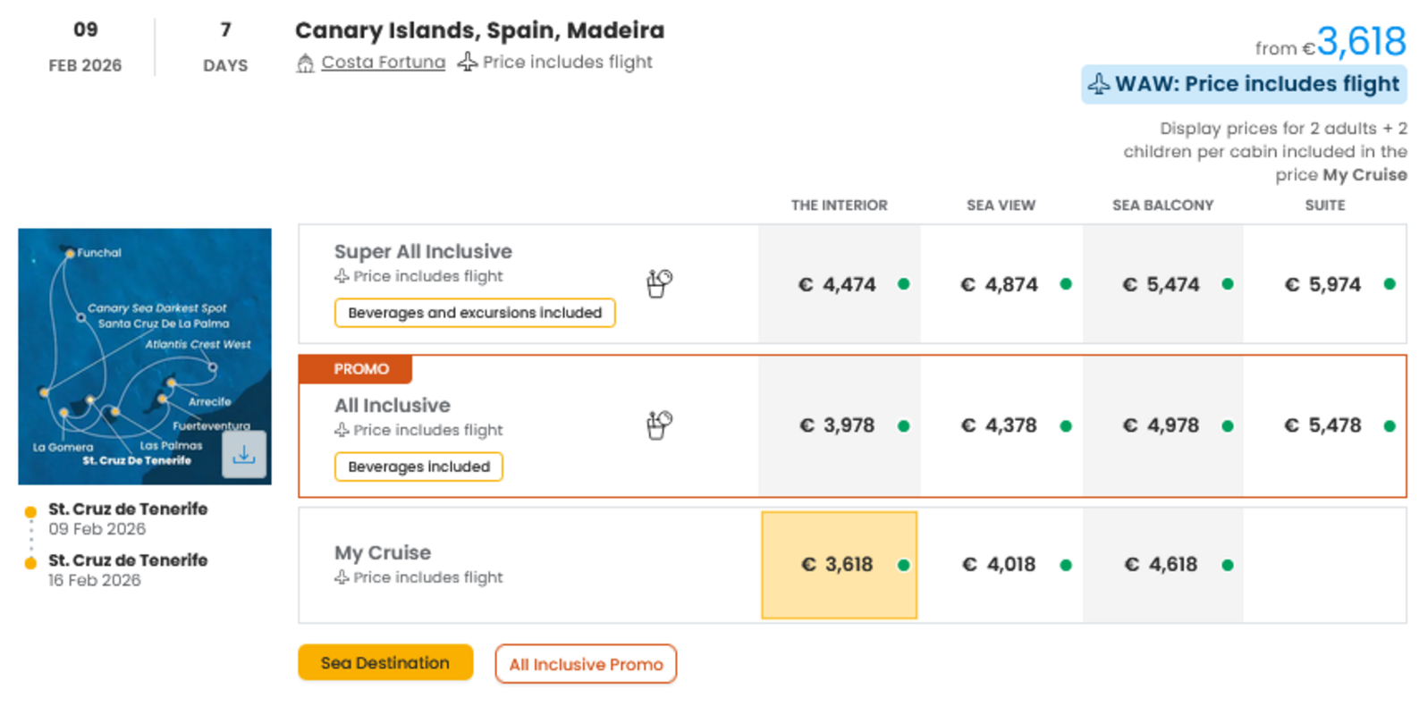The height and width of the screenshot is (715, 1419).
Task: Toggle the green availability dot next to €4,474
Action: [904, 284]
